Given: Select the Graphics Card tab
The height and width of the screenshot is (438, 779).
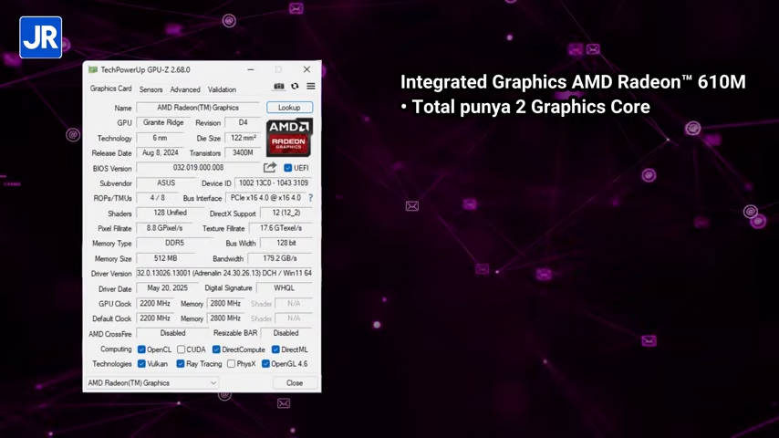Looking at the screenshot, I should point(110,89).
